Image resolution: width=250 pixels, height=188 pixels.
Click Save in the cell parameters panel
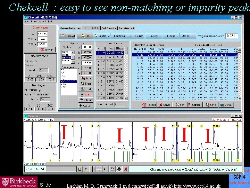(86, 78)
